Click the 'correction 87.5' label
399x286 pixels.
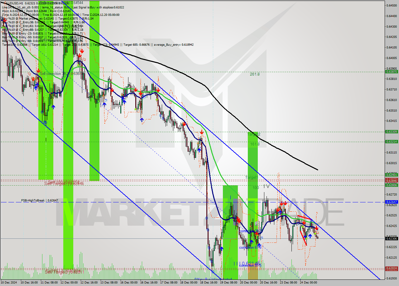[x=250, y=265]
